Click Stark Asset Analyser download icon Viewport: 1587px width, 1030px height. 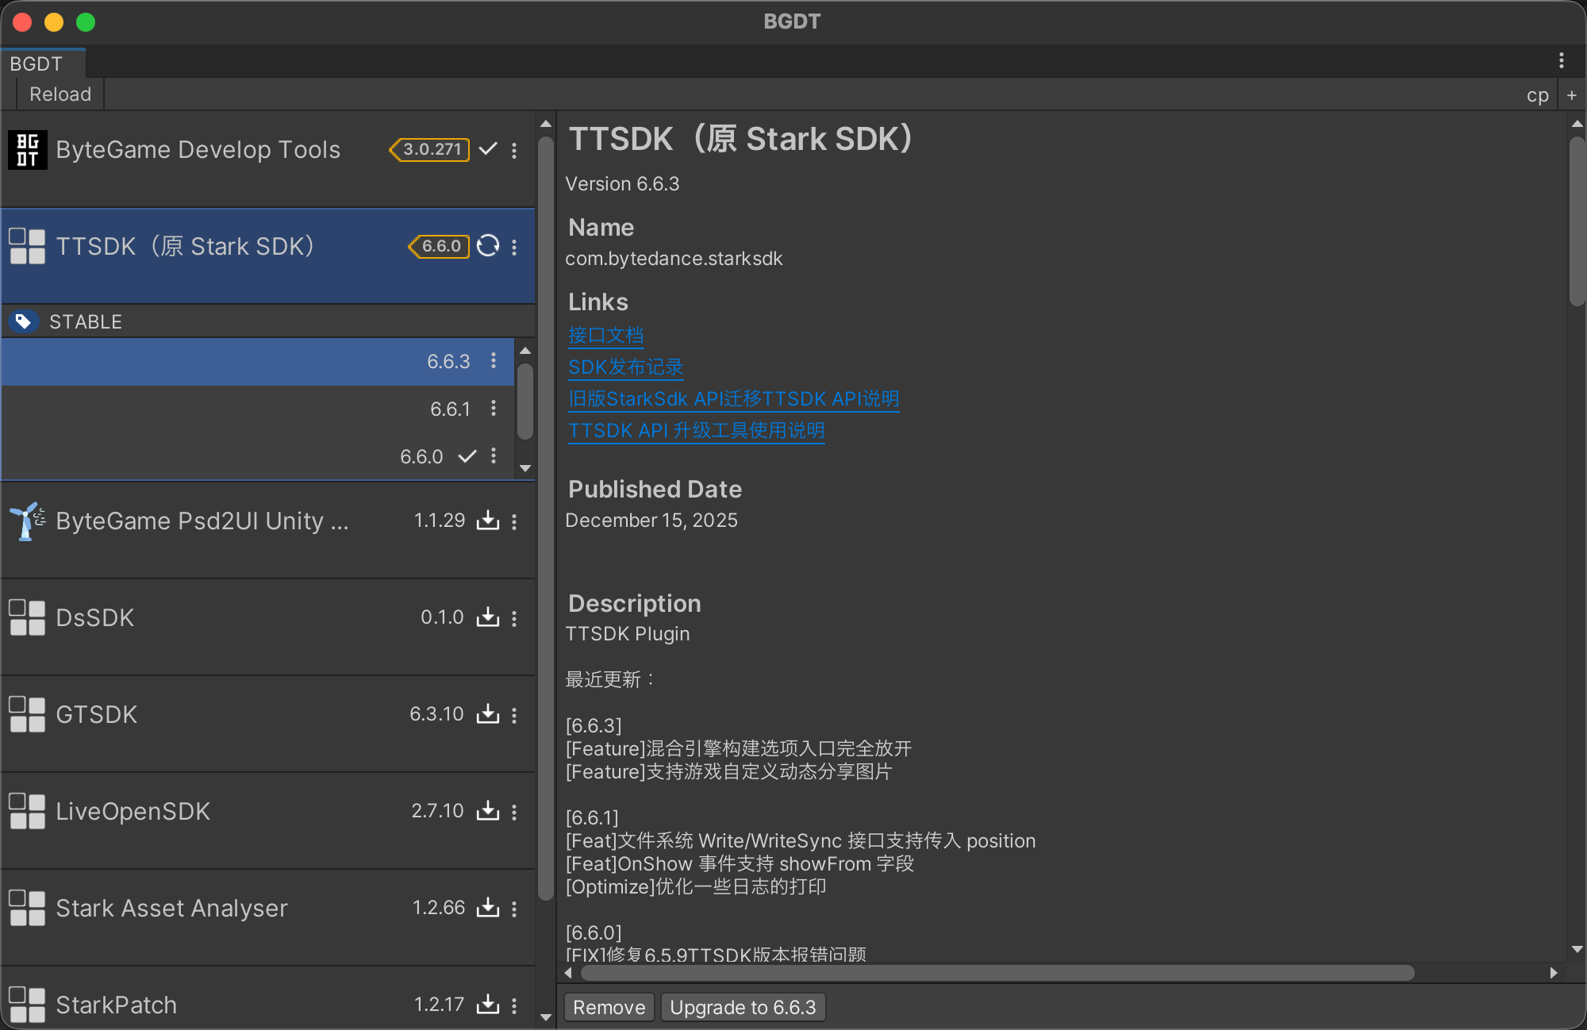tap(487, 908)
